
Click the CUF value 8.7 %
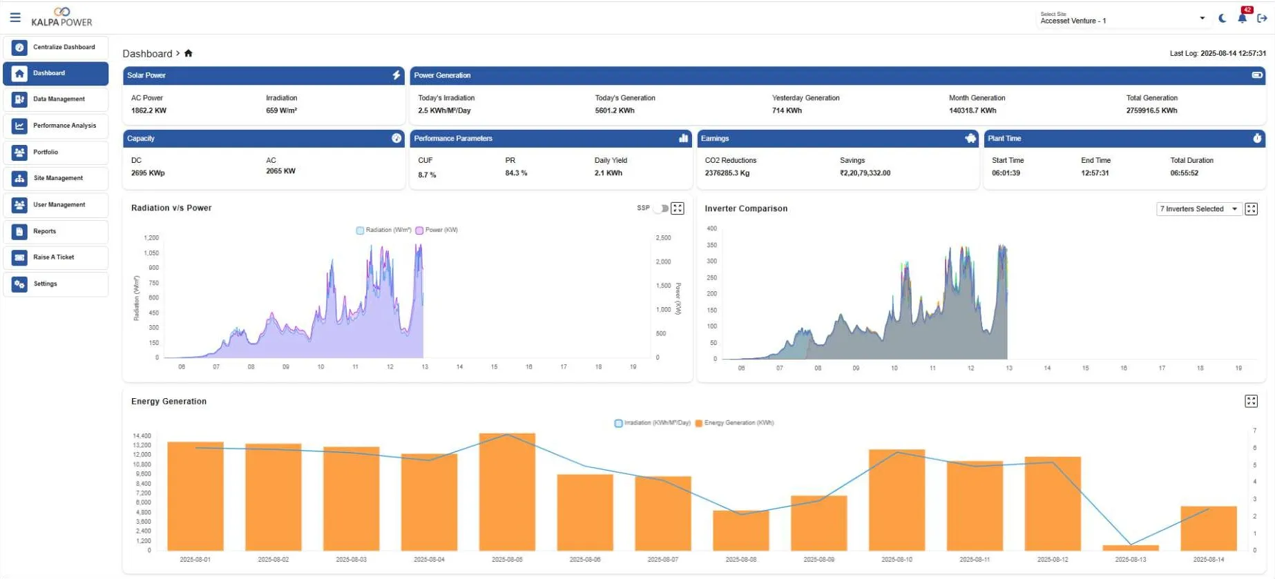427,175
